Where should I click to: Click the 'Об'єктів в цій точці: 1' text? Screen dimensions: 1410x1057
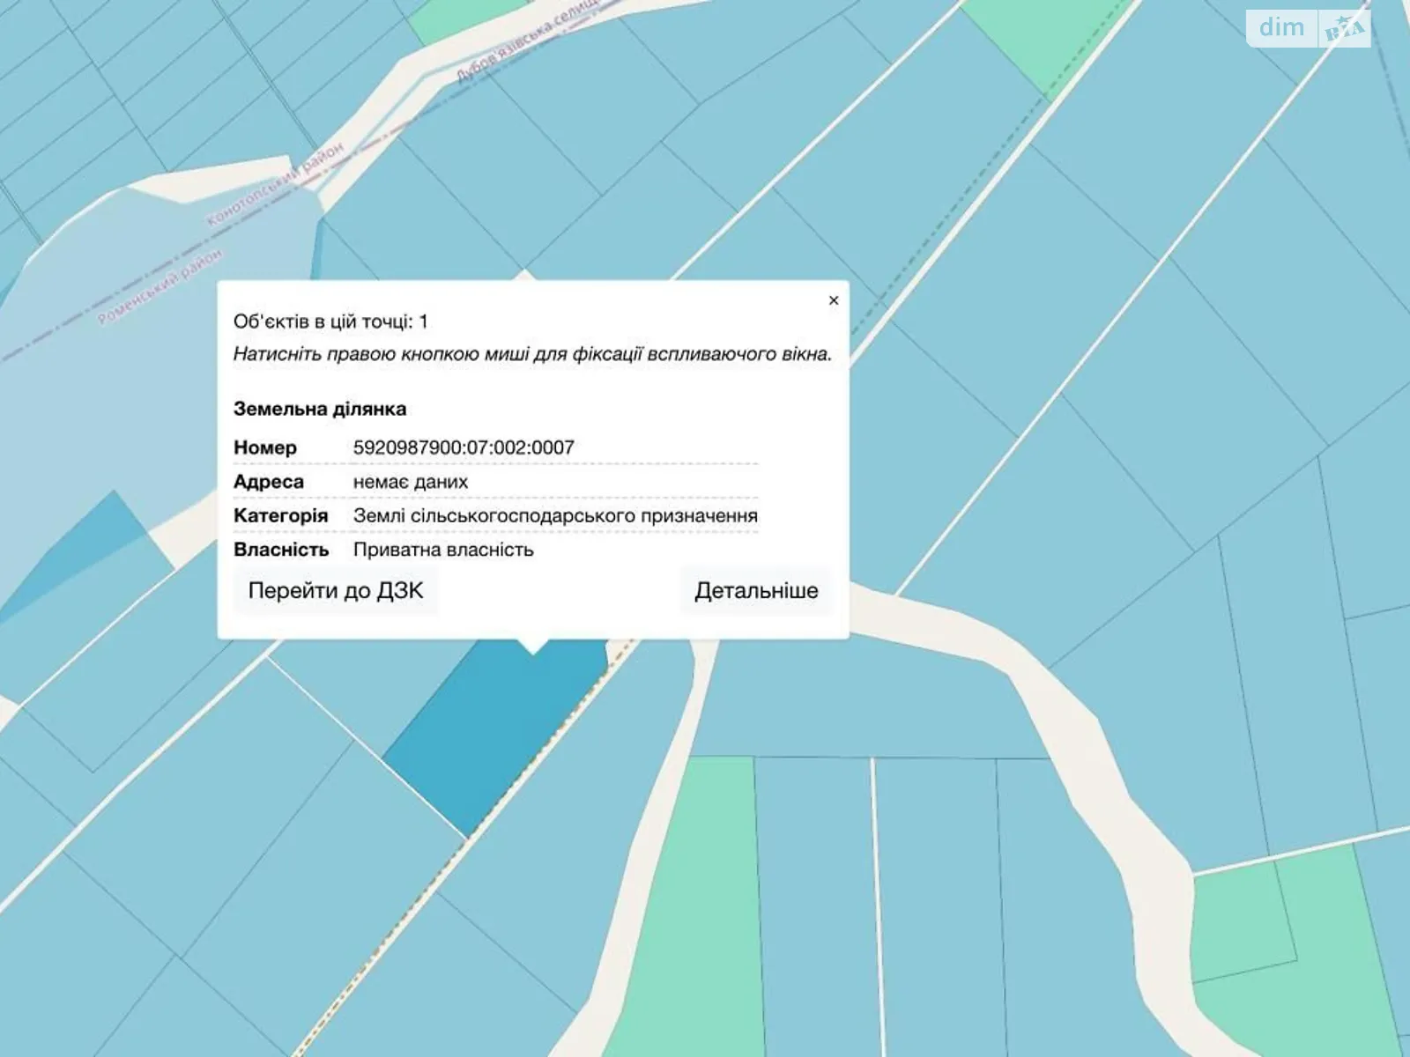point(330,322)
